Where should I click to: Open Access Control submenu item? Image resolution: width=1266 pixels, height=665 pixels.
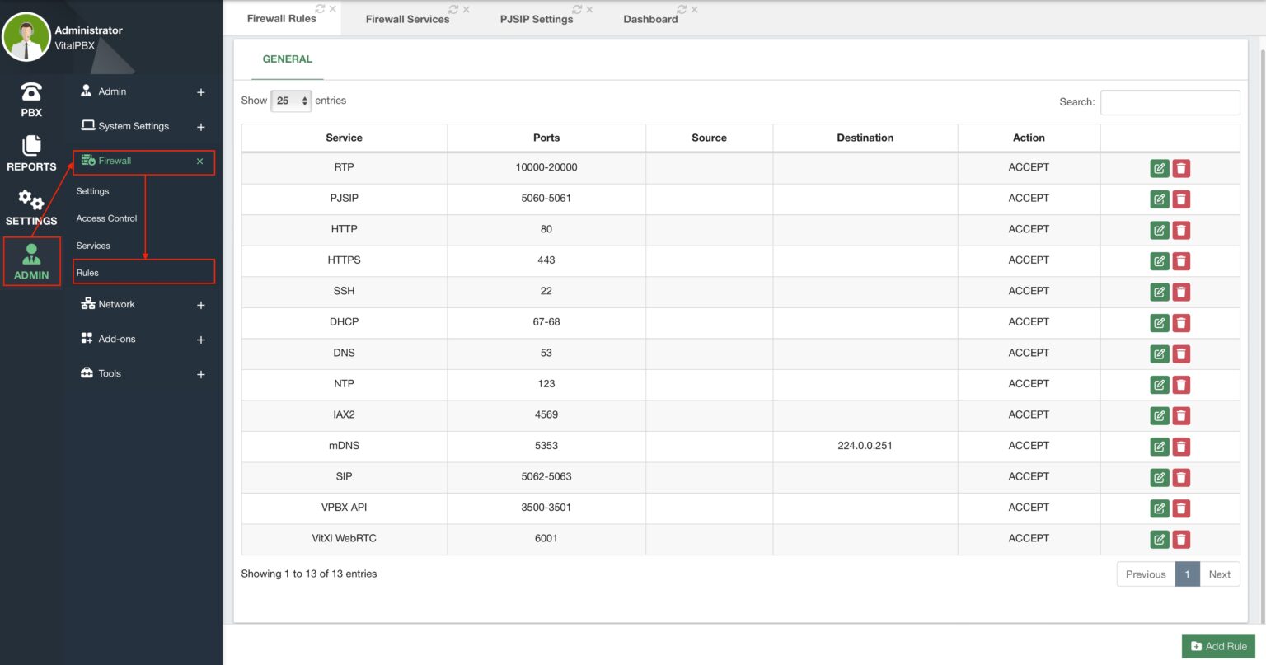[x=106, y=218]
